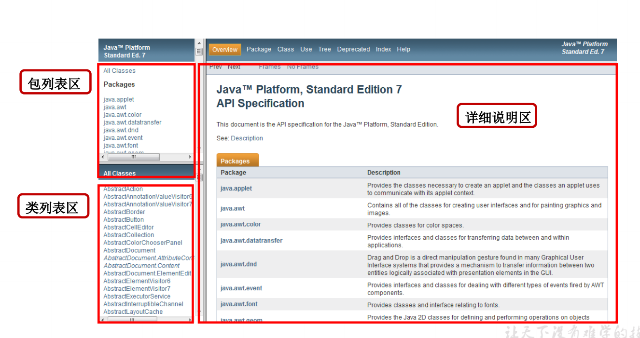Viewport: 640px width, 338px height.
Task: Click the All Classes link above Packages
Action: click(119, 70)
